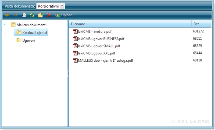This screenshot has height=130, width=215.
Task: Click size value 68329
Action: [197, 46]
